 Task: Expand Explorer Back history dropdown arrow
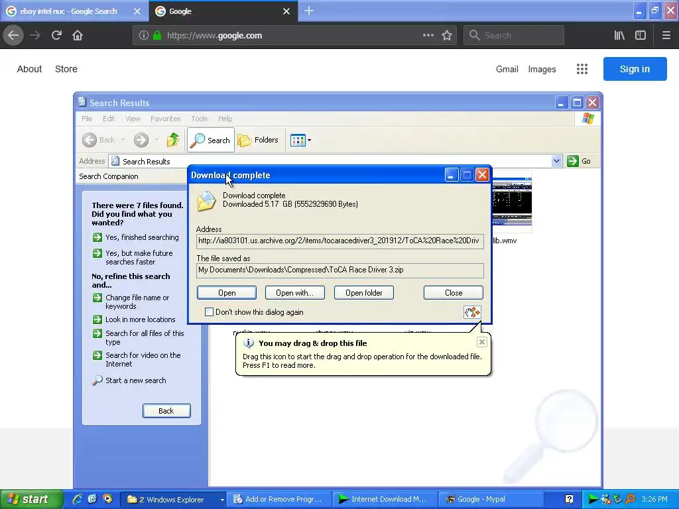(x=123, y=140)
